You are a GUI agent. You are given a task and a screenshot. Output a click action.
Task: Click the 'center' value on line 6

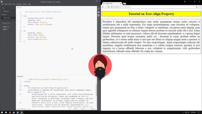coord(43,22)
